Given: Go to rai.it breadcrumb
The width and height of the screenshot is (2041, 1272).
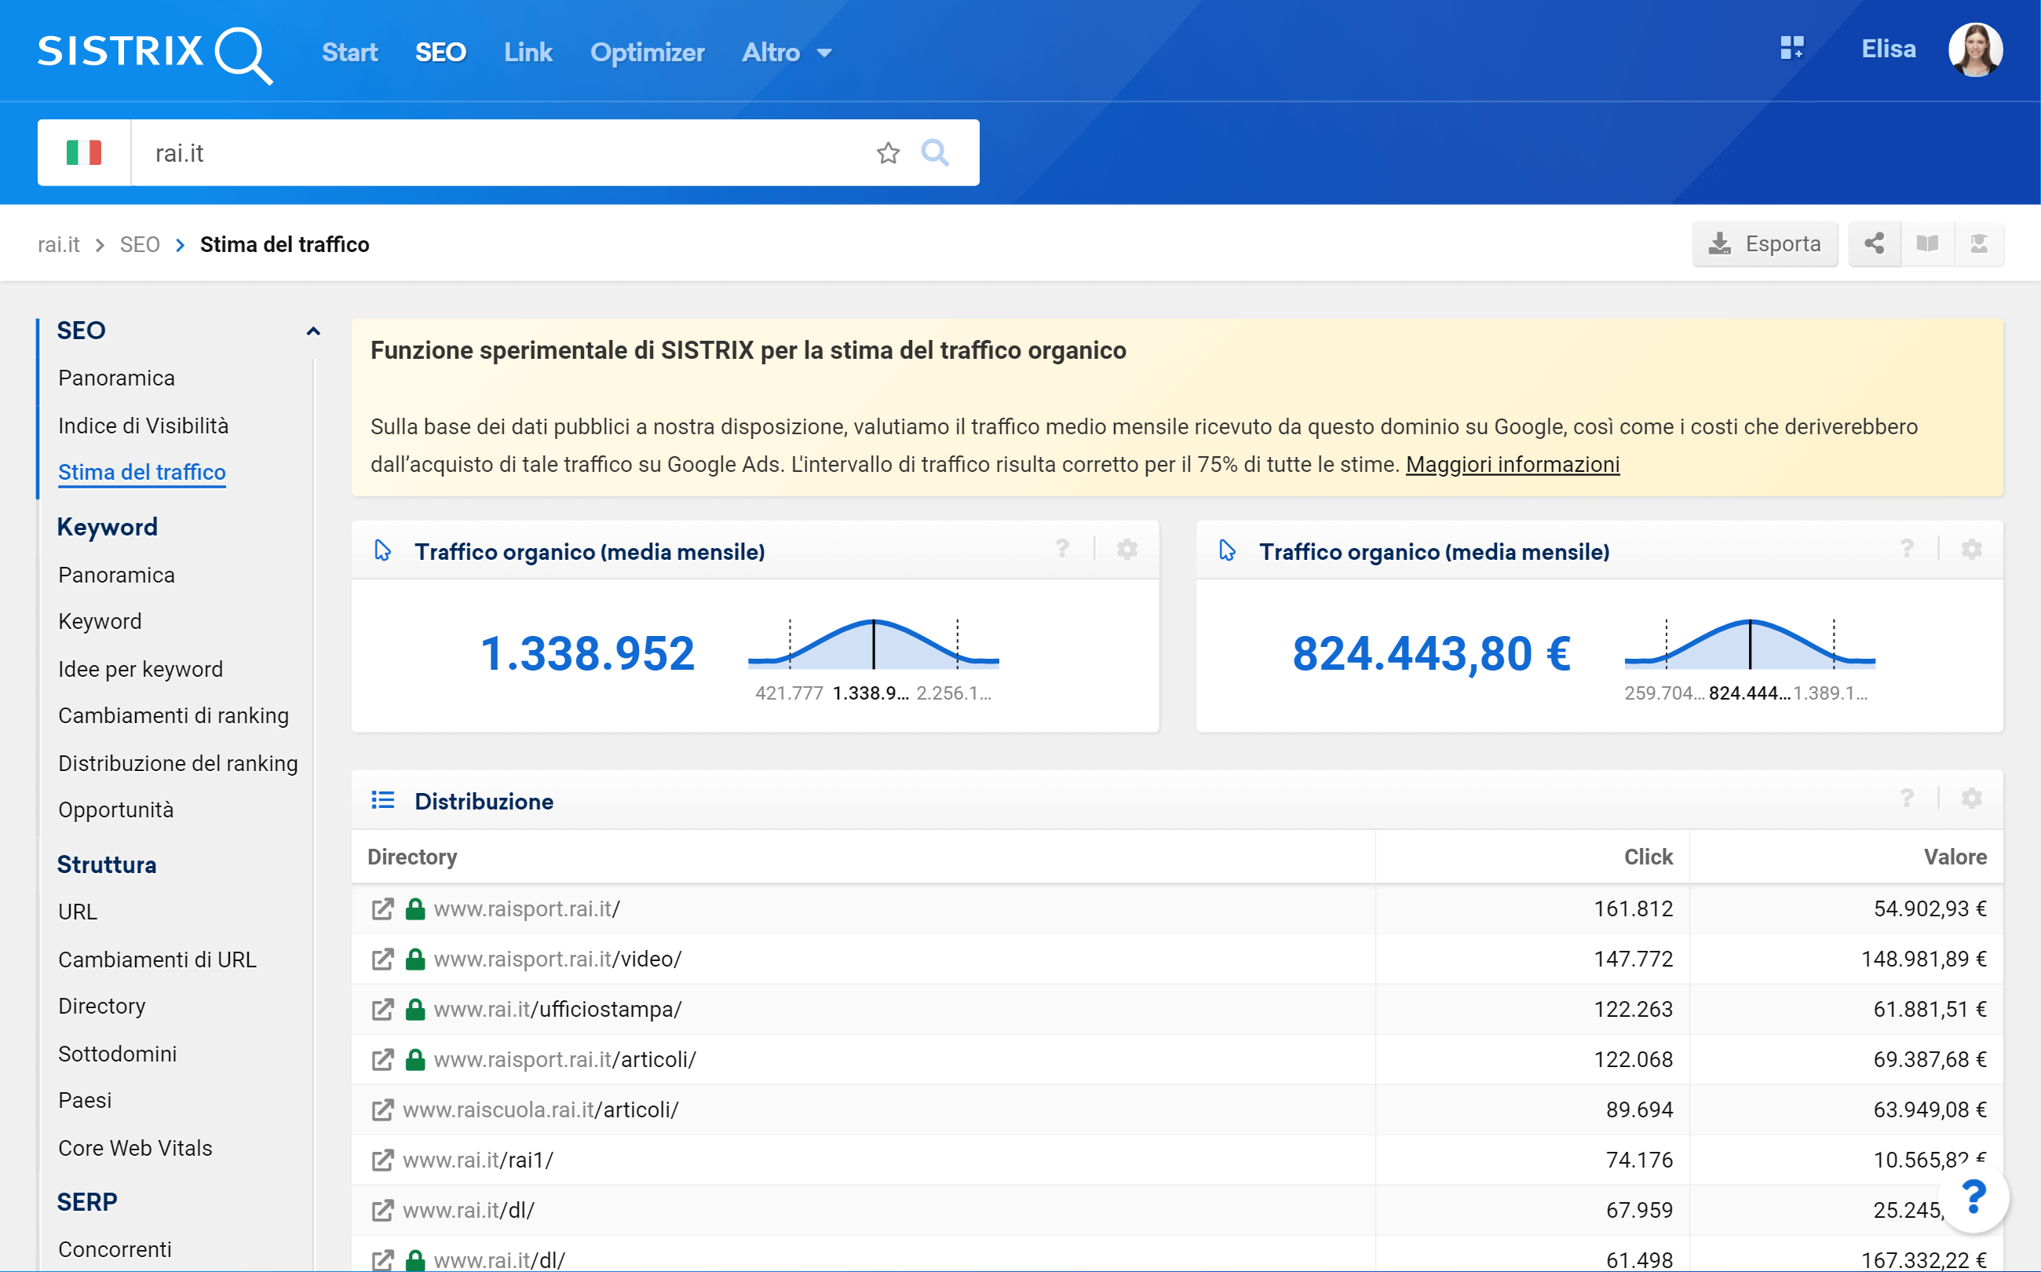Looking at the screenshot, I should coord(59,244).
